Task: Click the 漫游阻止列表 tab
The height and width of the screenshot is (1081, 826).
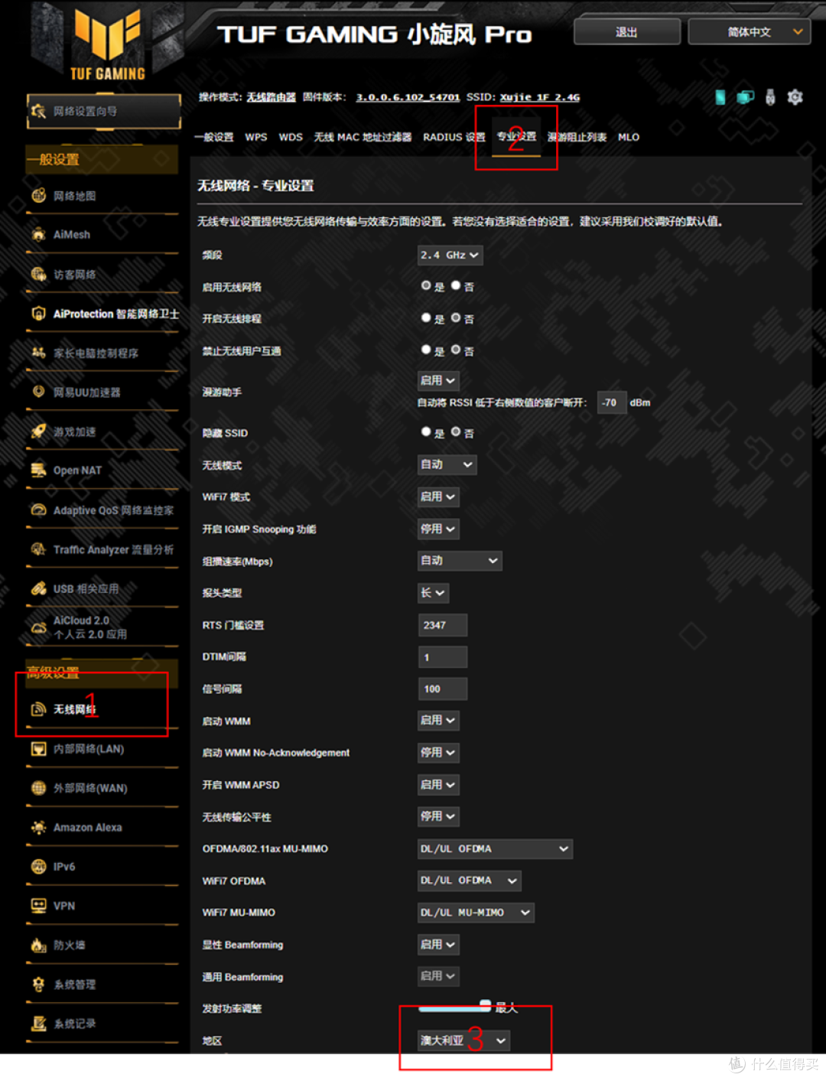Action: (x=577, y=137)
